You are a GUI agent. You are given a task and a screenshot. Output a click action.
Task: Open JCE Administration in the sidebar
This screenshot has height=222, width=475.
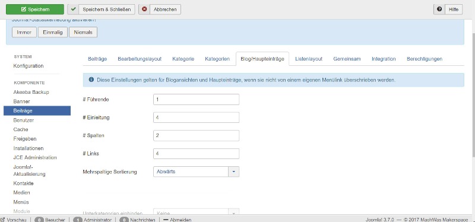click(x=35, y=157)
